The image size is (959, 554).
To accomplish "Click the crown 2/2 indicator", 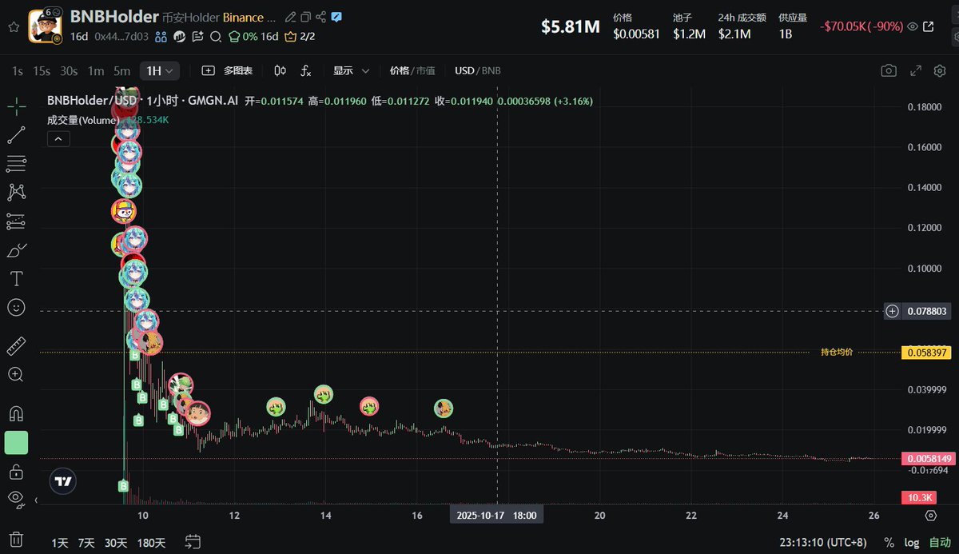I will tap(300, 36).
